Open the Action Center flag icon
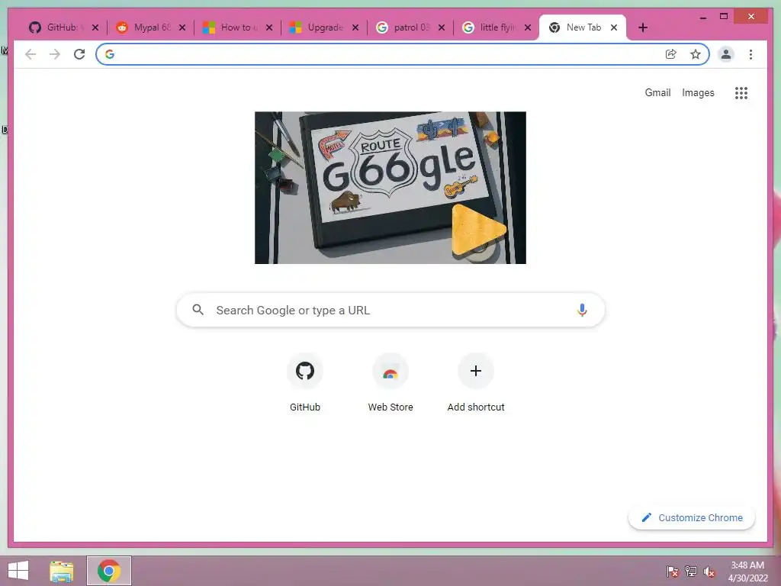781x586 pixels. click(x=673, y=572)
